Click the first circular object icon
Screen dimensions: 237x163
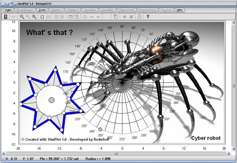(56, 17)
